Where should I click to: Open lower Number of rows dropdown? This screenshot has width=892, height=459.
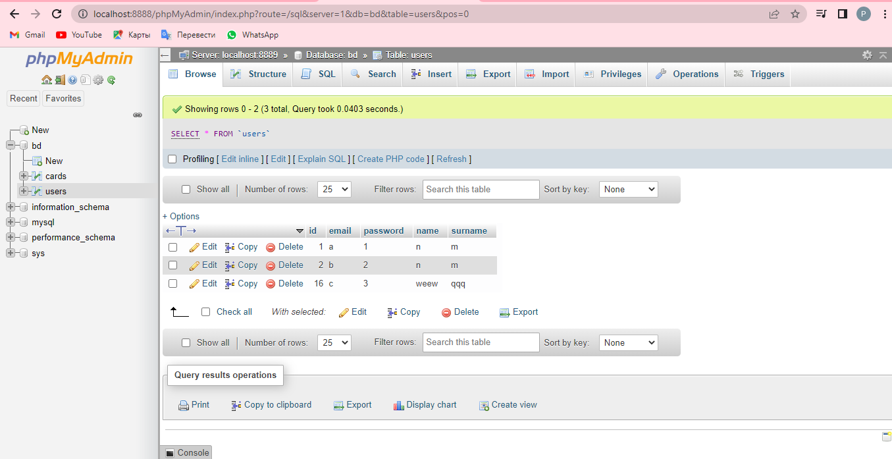[x=334, y=343]
